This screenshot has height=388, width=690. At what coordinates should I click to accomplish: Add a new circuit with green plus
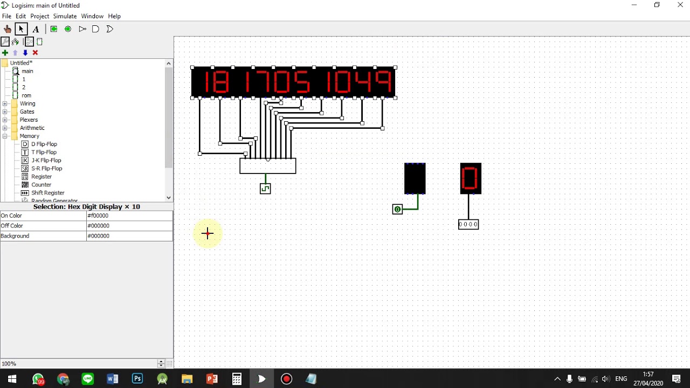(5, 53)
